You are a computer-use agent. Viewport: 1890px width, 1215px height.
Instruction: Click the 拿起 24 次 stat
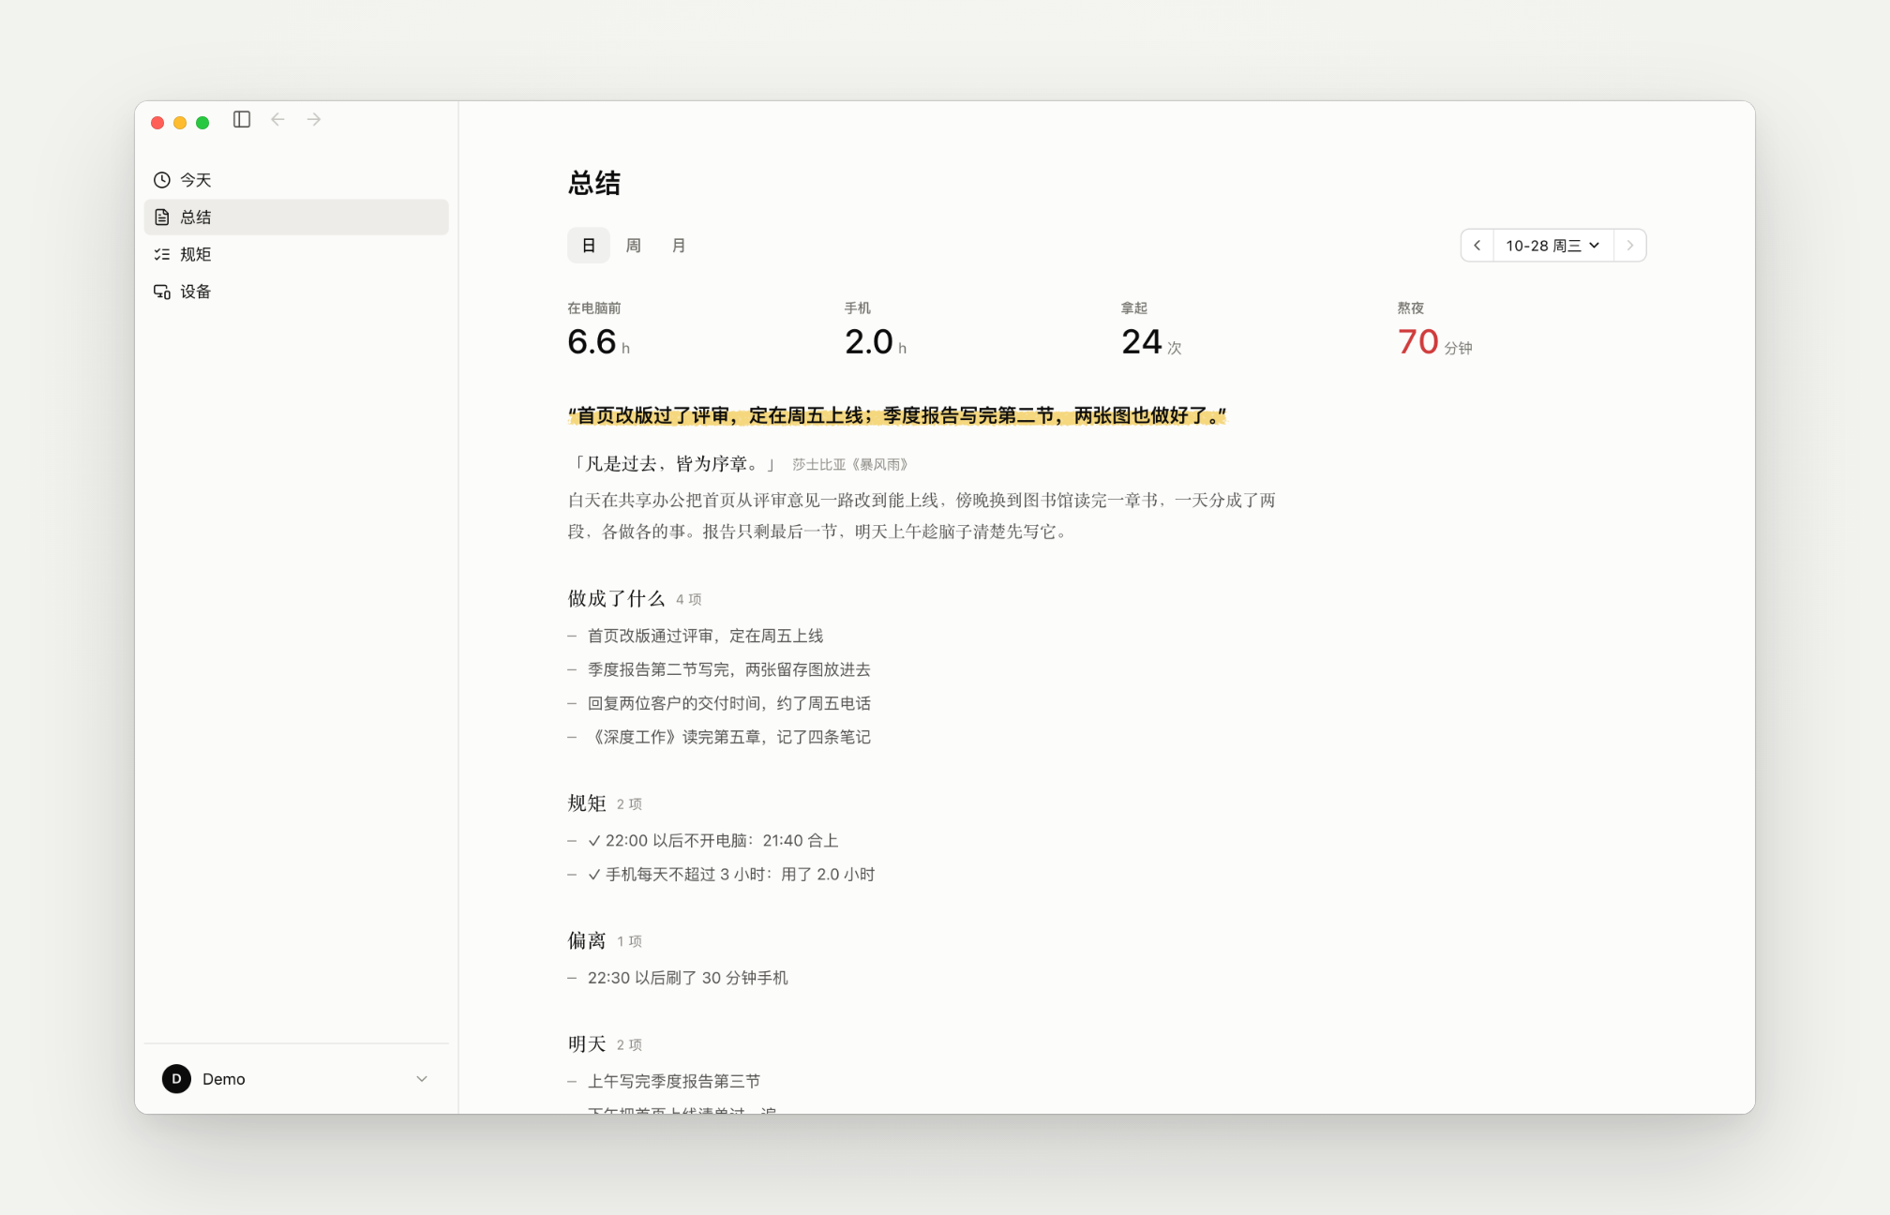click(x=1151, y=330)
